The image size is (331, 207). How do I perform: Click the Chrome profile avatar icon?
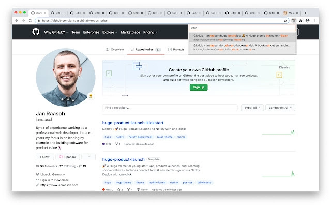point(308,21)
